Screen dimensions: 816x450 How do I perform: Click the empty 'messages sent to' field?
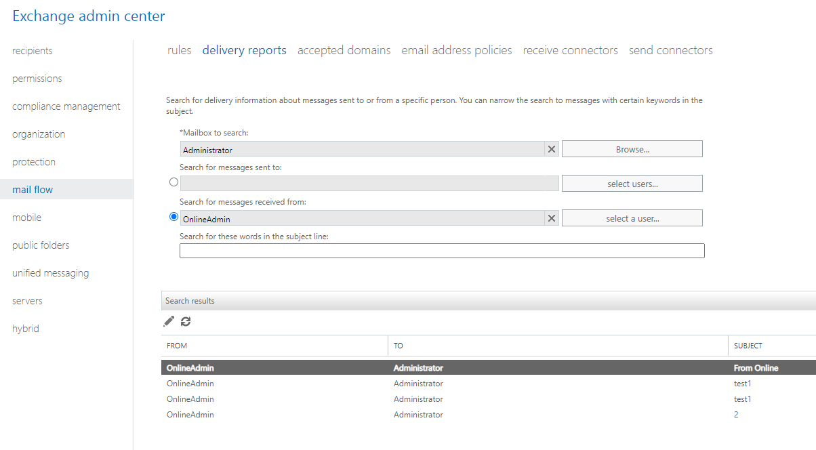tap(369, 184)
